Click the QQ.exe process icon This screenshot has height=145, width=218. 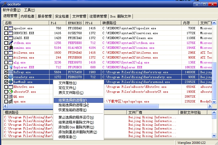tap(11, 96)
